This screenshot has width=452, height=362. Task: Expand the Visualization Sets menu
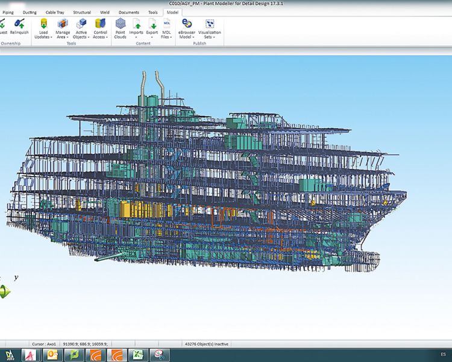point(210,29)
